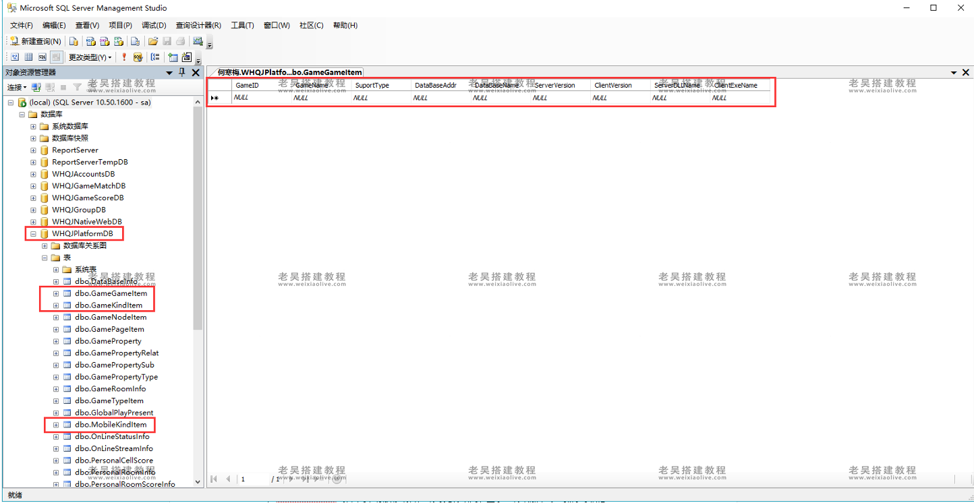Click the New Query (新建查询) button
The width and height of the screenshot is (974, 503).
point(36,41)
